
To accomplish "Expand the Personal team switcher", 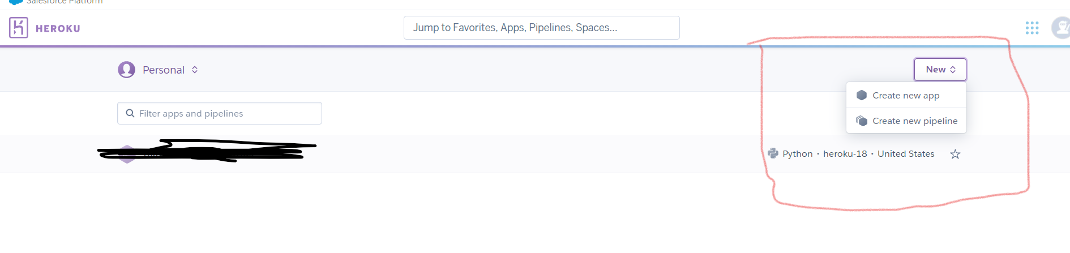I will point(159,70).
